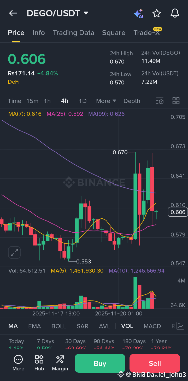Open indicator settings icon beside MACD
Image resolution: width=188 pixels, height=381 pixels.
coord(180,326)
